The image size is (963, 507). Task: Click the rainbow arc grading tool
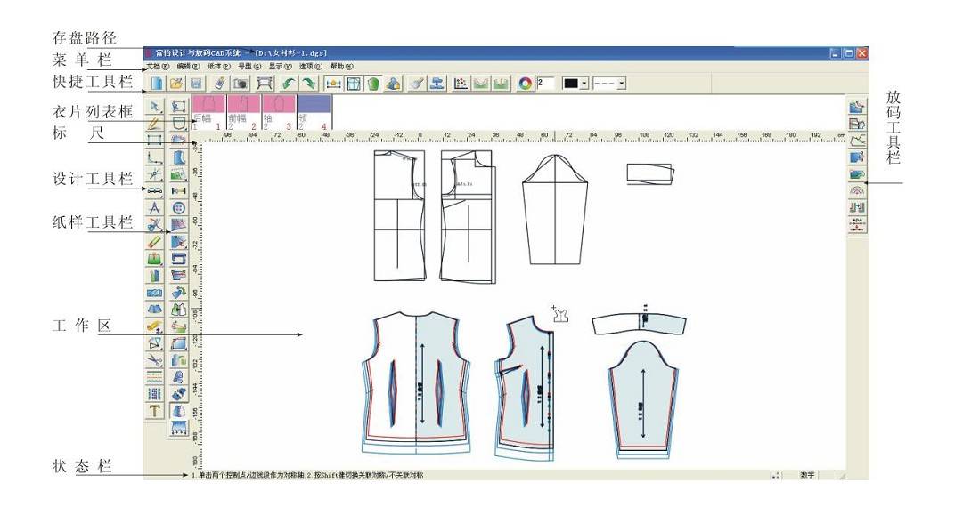pyautogui.click(x=858, y=189)
